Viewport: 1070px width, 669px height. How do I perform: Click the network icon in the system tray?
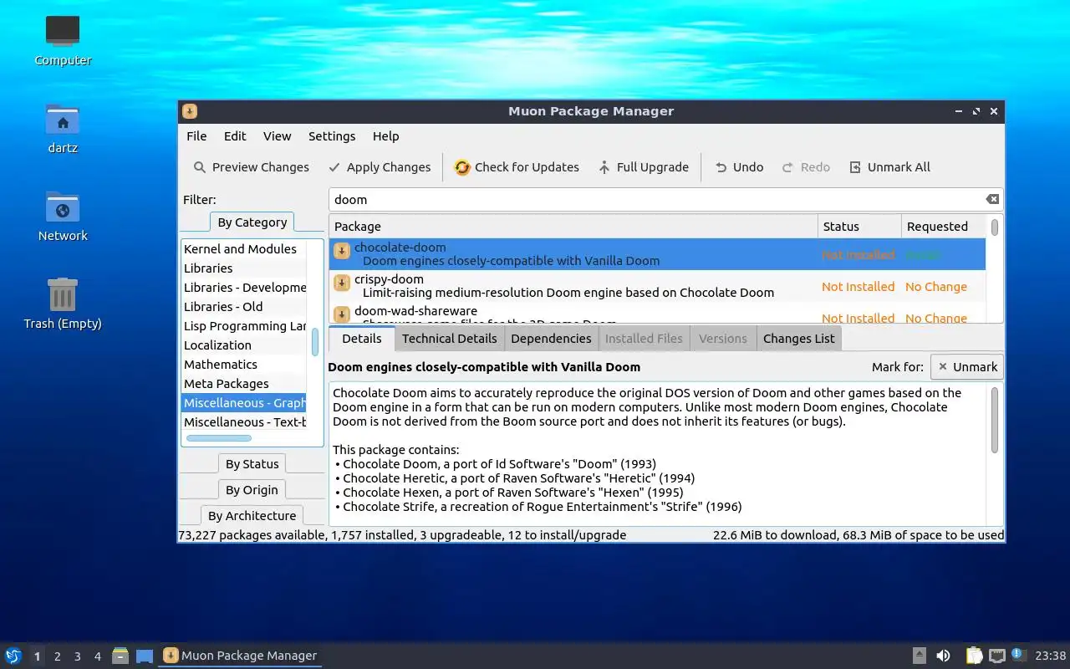996,656
